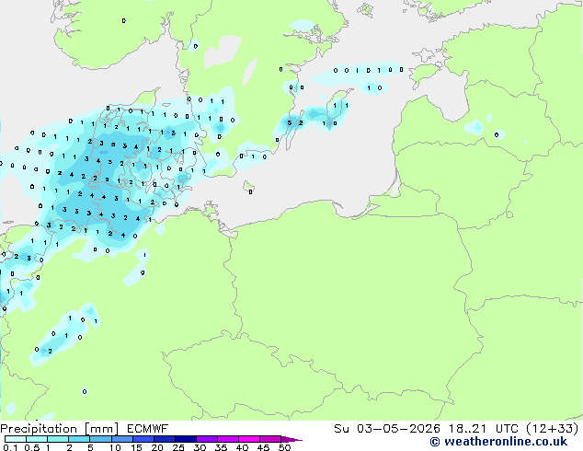Click the 35–40 mm legend swatch
Viewport: 583px width, 451px height.
click(x=228, y=439)
